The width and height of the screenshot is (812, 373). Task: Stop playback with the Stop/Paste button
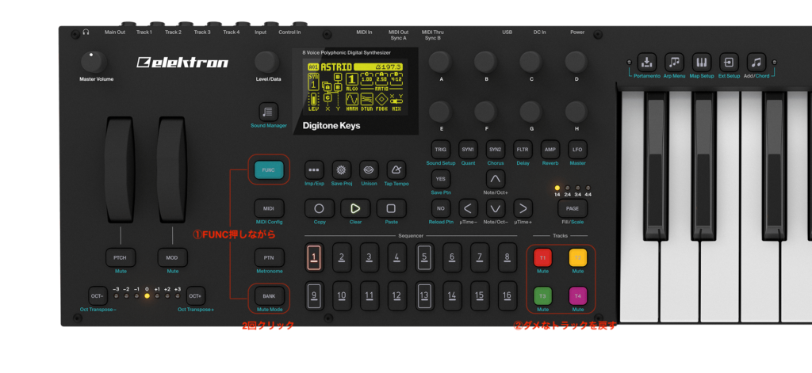click(391, 208)
